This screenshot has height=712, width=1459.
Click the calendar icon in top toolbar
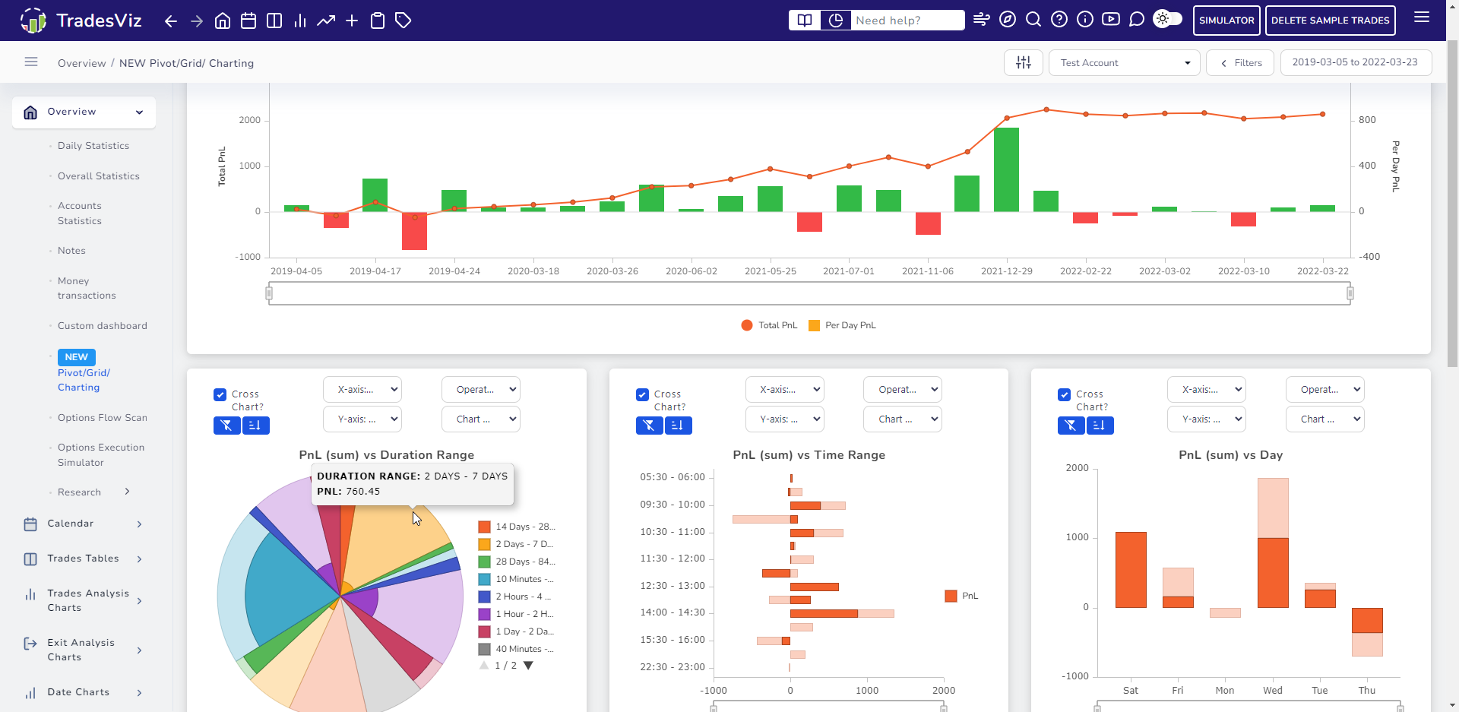tap(248, 21)
